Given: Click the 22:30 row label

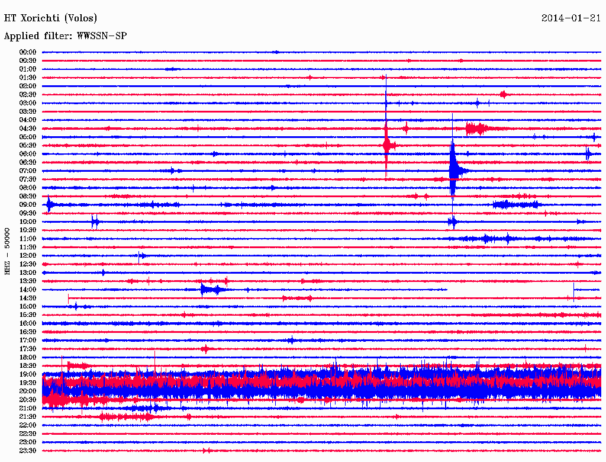Looking at the screenshot, I should [x=28, y=434].
